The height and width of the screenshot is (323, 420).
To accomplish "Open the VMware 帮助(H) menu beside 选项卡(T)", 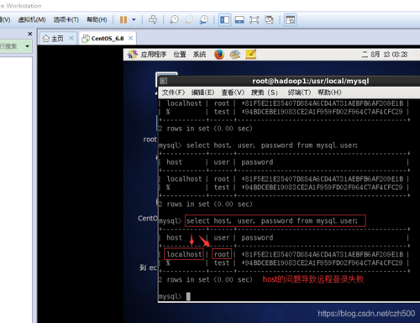I will point(97,19).
